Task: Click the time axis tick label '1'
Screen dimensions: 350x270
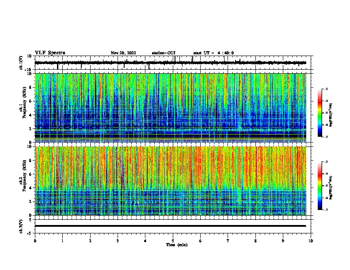Action: click(x=62, y=241)
